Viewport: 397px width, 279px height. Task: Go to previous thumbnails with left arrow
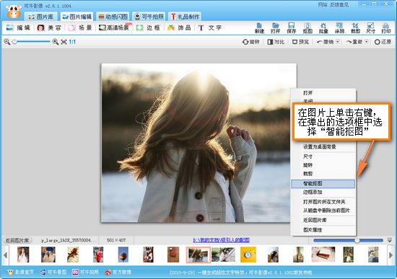(5, 255)
